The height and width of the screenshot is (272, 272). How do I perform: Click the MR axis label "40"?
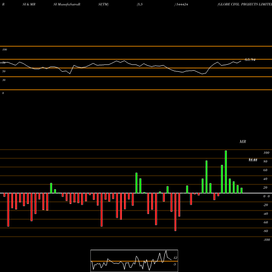(x=265, y=179)
